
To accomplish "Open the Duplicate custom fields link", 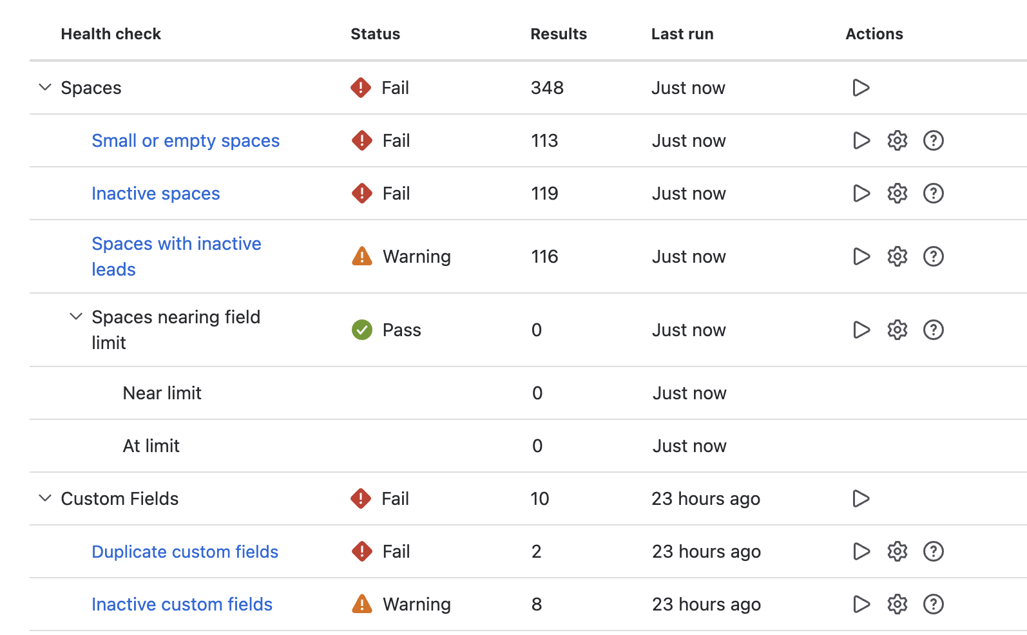I will click(x=185, y=551).
